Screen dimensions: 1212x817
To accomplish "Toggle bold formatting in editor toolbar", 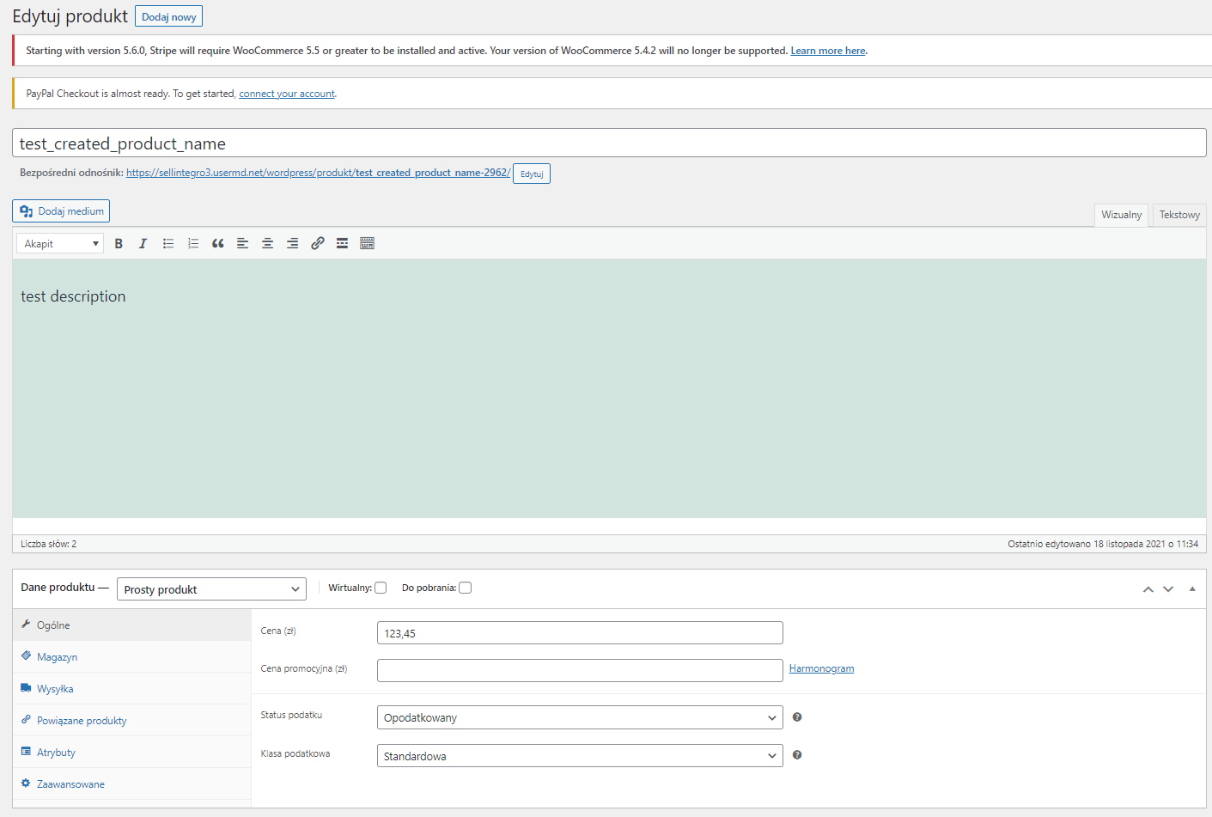I will click(x=119, y=244).
